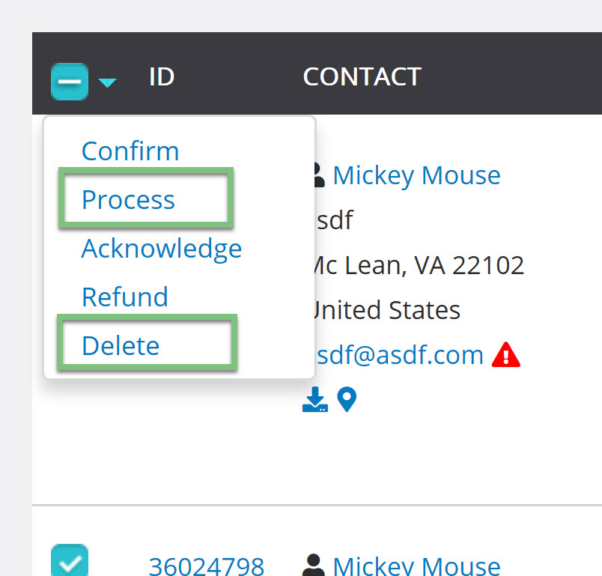Open the first Mickey Mouse contact link

[416, 175]
